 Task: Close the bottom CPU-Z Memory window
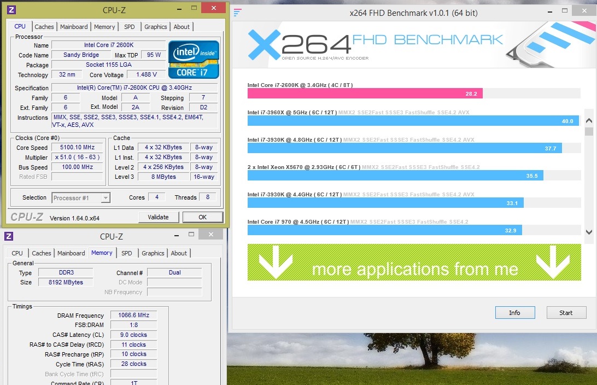210,235
